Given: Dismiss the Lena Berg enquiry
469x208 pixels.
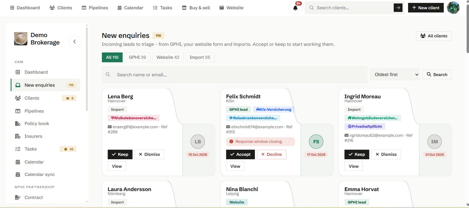Looking at the screenshot, I should 149,154.
